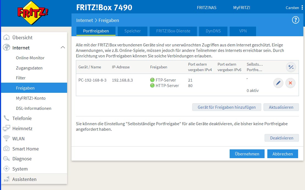Click the WLAN wifi icon
305x190 pixels.
coord(6,138)
